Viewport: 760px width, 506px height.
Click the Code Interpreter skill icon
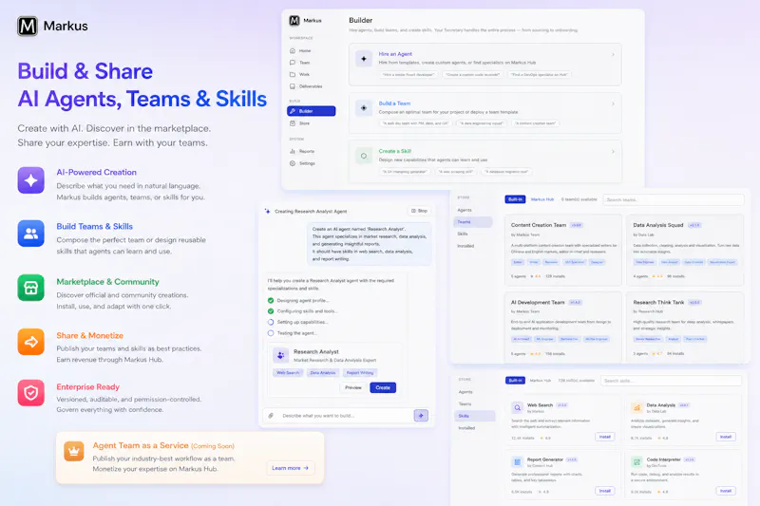tap(636, 462)
